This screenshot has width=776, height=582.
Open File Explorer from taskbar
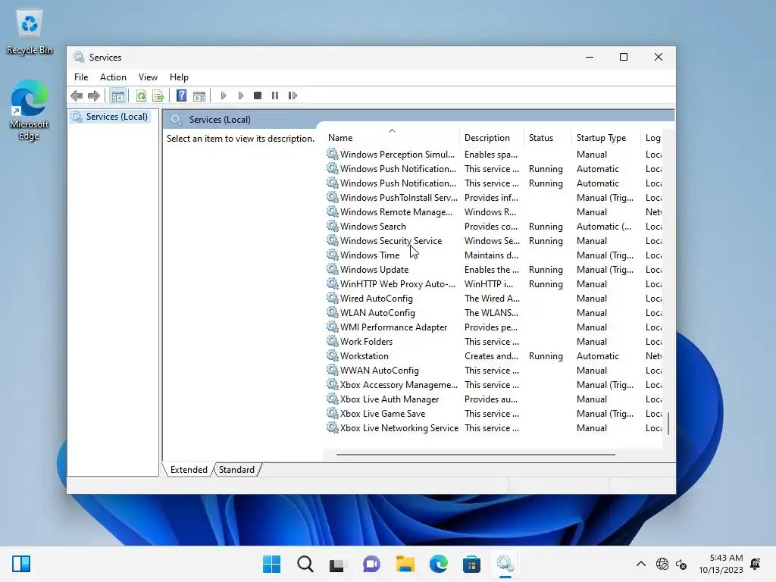tap(405, 564)
